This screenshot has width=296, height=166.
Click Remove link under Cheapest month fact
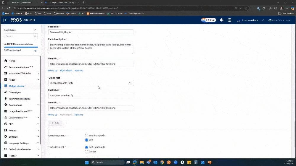click(x=79, y=115)
